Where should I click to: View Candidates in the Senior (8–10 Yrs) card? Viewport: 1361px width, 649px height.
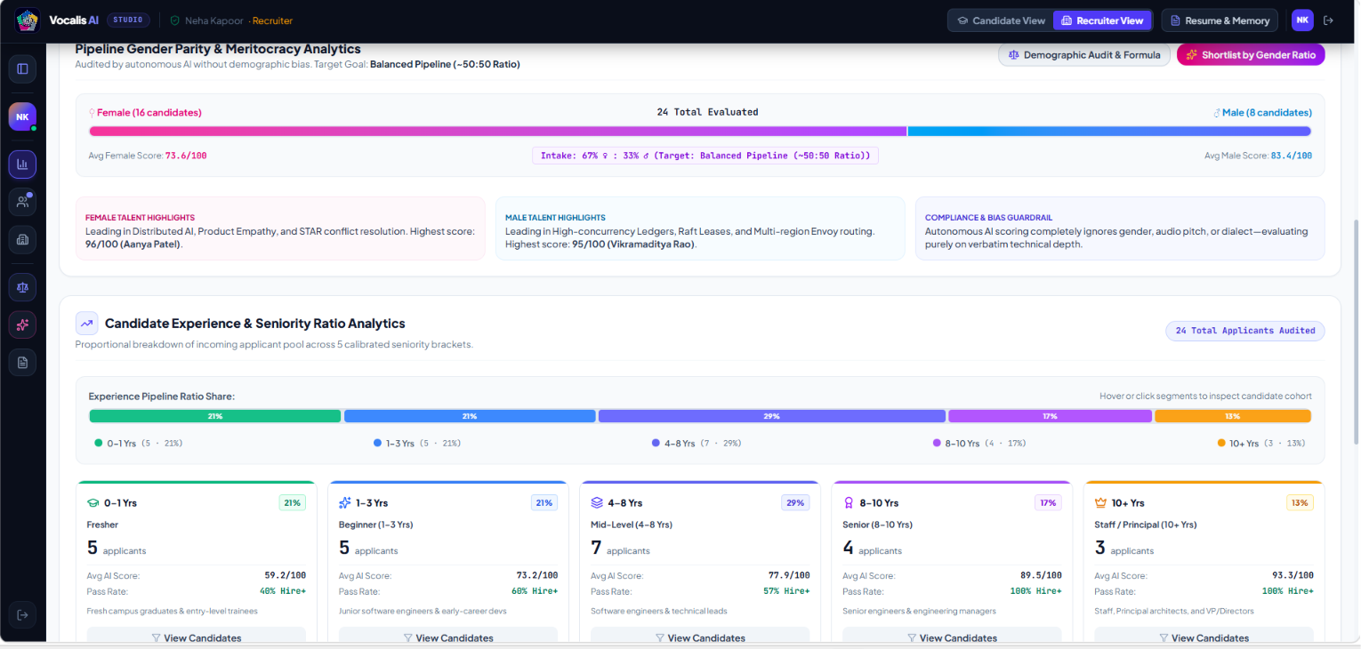(x=952, y=637)
